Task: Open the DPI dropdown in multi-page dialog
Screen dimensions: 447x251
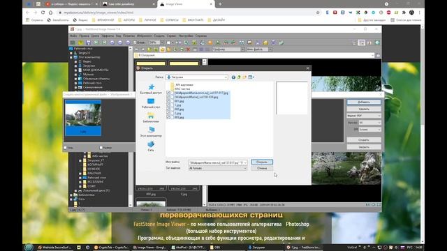Action: coord(369,130)
